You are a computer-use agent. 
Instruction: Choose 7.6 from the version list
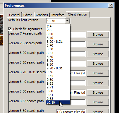tap(58, 30)
